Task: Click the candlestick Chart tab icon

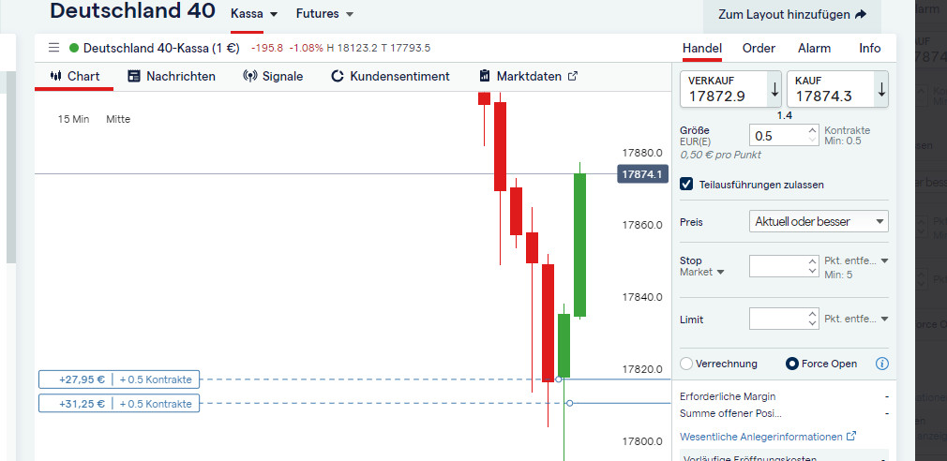Action: pos(56,76)
